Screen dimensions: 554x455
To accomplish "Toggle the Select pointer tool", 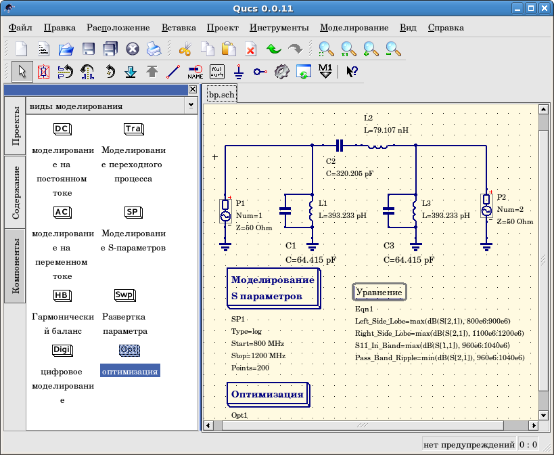I will (x=22, y=70).
